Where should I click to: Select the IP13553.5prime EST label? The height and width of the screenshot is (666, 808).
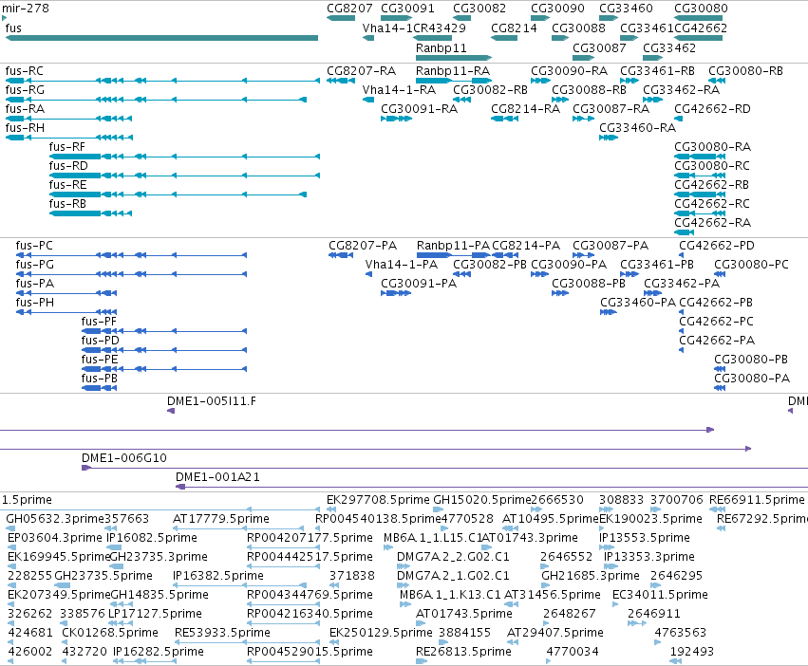[644, 538]
